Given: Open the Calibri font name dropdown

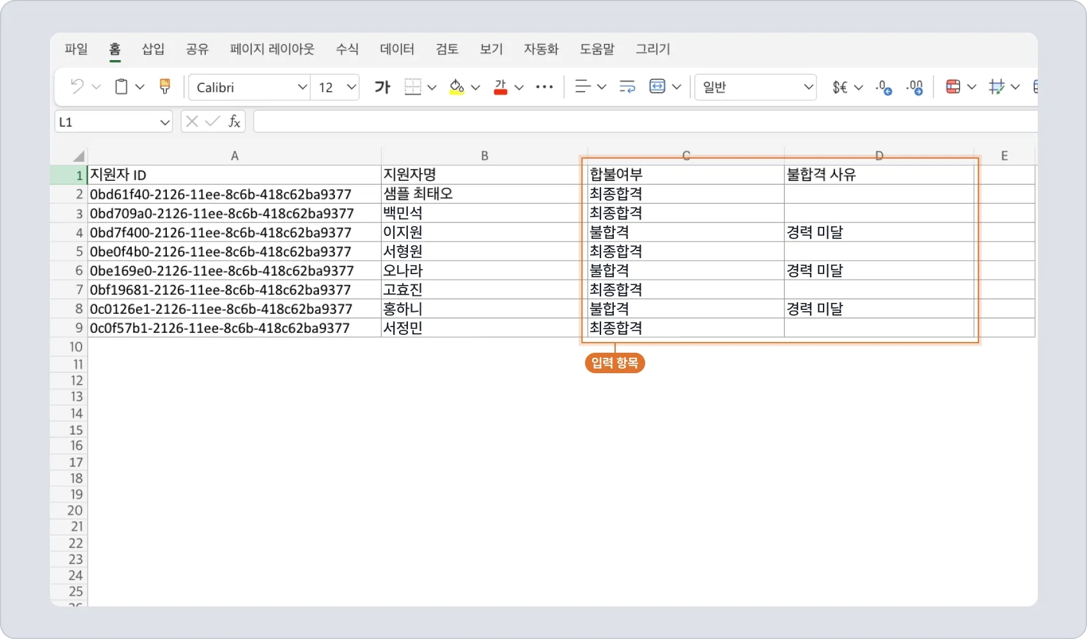Looking at the screenshot, I should (249, 87).
